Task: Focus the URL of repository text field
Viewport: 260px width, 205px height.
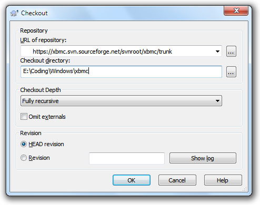Action: coord(117,52)
